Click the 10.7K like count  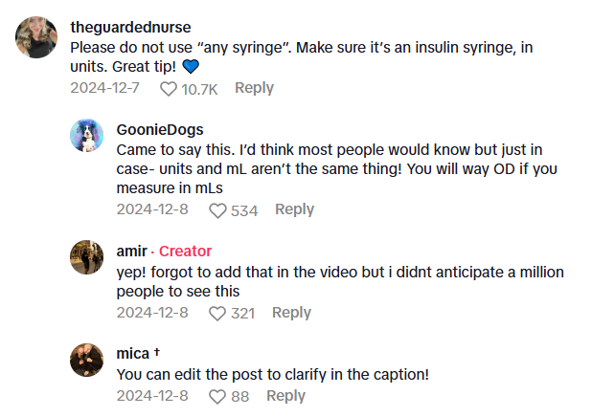click(199, 89)
